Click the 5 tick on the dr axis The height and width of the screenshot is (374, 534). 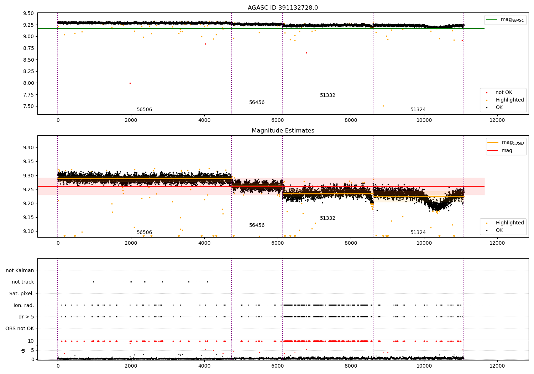point(32,350)
